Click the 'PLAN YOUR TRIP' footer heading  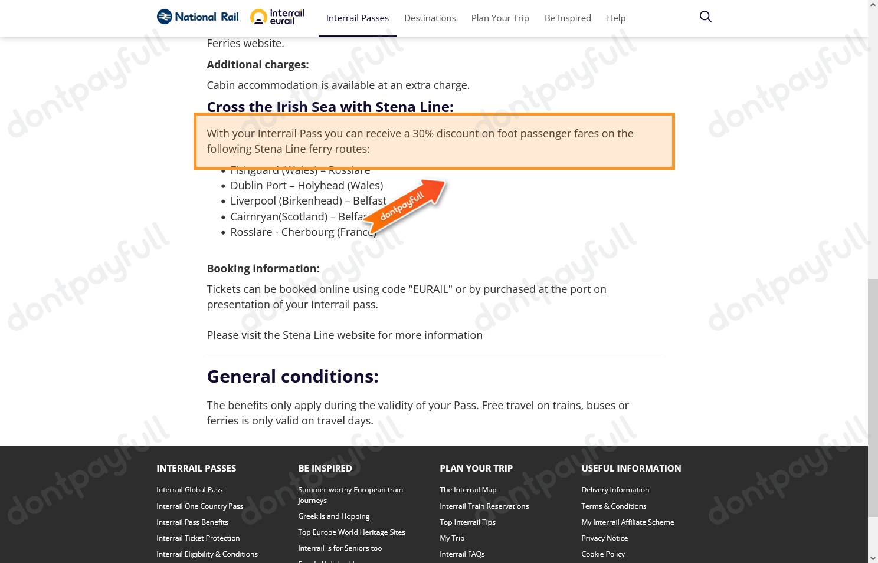tap(476, 469)
